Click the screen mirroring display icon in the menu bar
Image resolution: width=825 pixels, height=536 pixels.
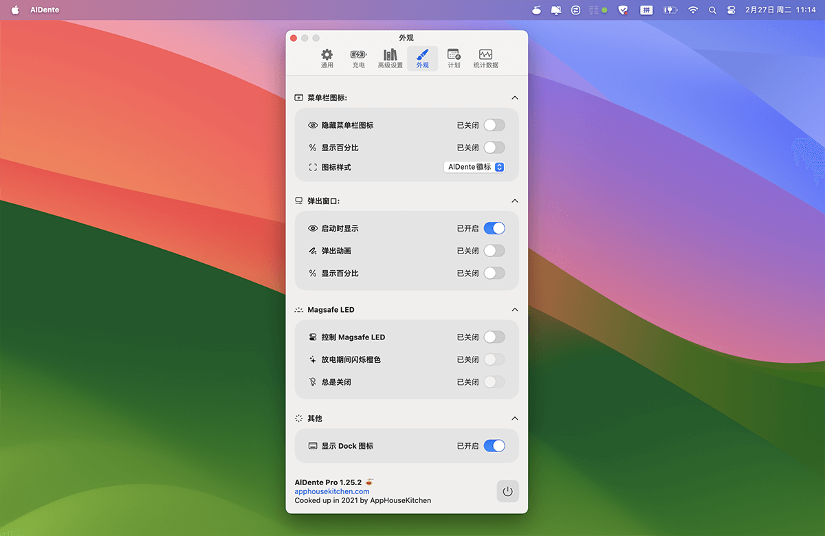(556, 10)
